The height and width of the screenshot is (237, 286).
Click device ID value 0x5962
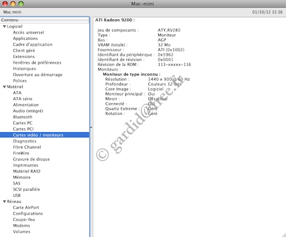[x=165, y=55]
